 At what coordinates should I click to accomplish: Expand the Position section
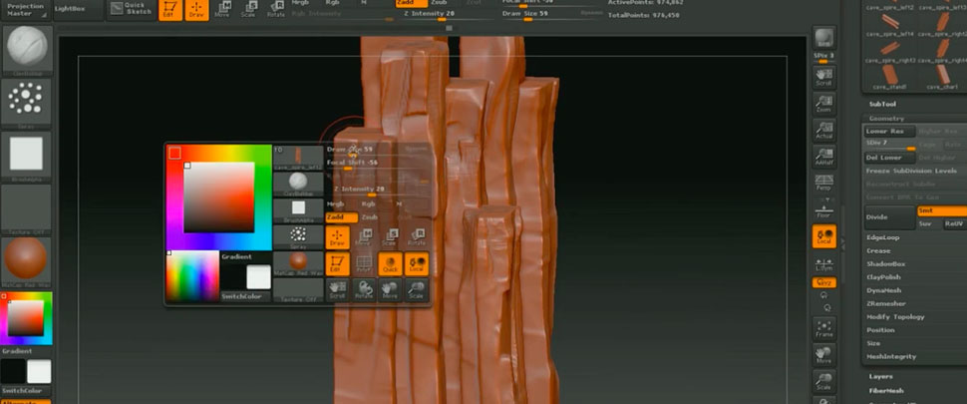(x=880, y=330)
